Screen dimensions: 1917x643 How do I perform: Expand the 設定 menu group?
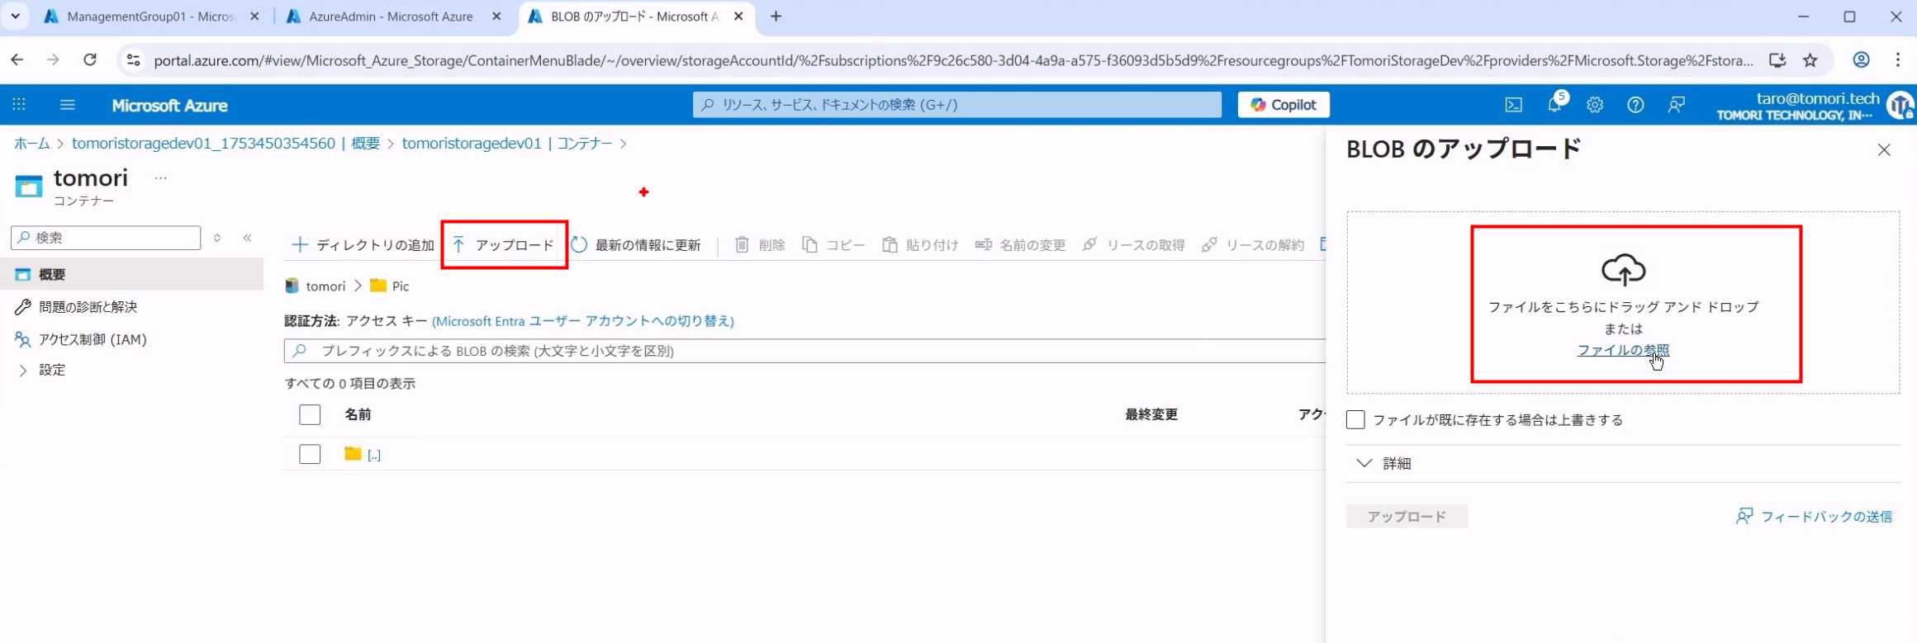pos(51,371)
